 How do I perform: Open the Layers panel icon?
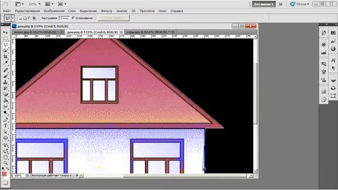(333, 80)
